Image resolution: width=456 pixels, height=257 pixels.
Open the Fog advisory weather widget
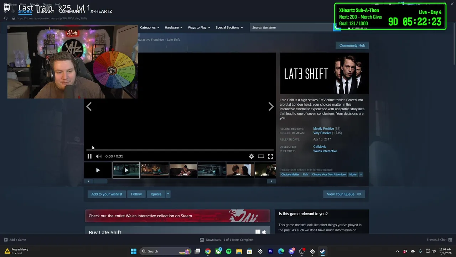(x=16, y=251)
